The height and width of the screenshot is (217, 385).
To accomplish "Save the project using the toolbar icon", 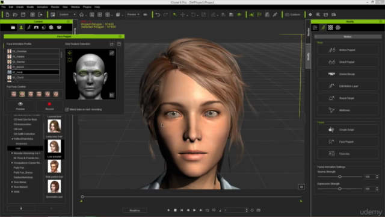I will click(x=23, y=14).
